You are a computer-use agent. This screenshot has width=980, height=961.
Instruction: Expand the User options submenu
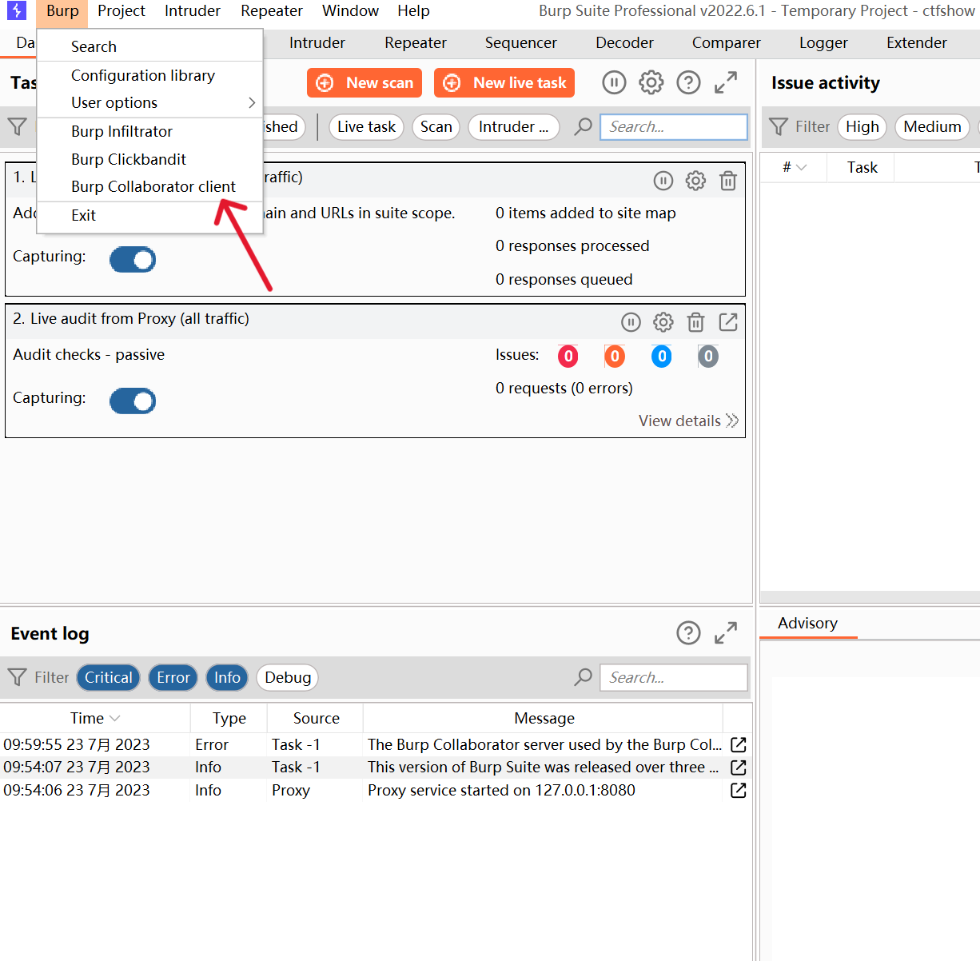click(149, 102)
